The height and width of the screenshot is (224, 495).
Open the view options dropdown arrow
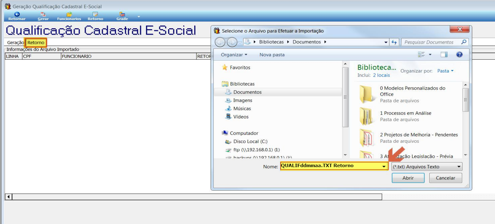pyautogui.click(x=430, y=55)
